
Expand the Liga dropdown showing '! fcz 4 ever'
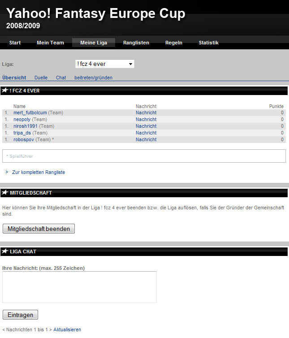pyautogui.click(x=105, y=64)
